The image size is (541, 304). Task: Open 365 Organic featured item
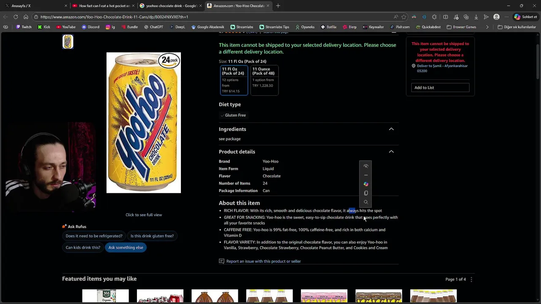pyautogui.click(x=105, y=296)
